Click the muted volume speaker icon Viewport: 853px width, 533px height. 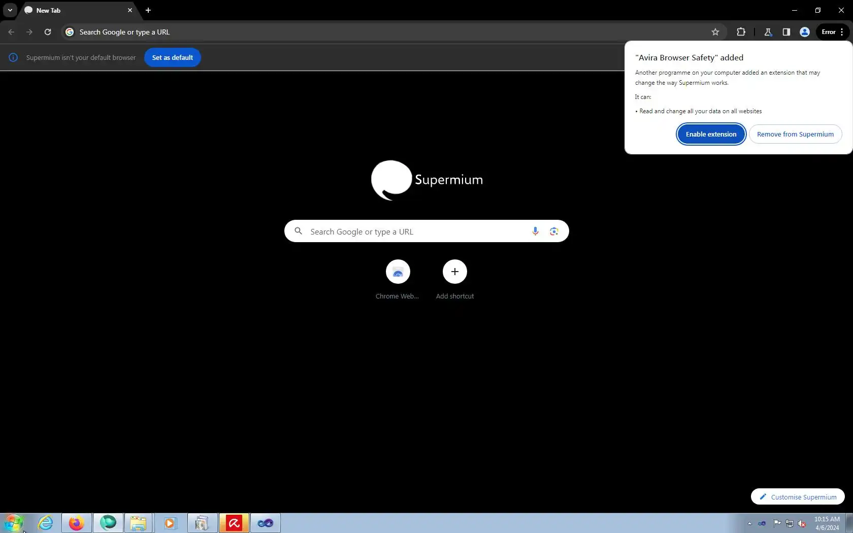(802, 523)
